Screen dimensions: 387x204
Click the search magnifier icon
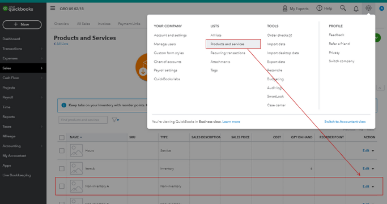tap(343, 8)
